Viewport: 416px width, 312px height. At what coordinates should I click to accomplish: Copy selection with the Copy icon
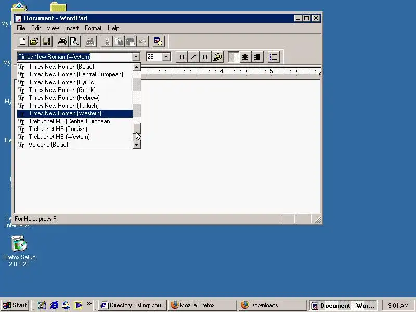pyautogui.click(x=119, y=42)
